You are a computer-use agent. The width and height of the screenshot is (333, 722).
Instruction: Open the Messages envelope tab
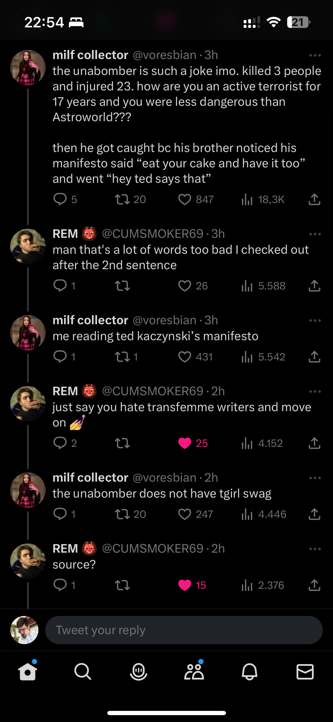305,672
